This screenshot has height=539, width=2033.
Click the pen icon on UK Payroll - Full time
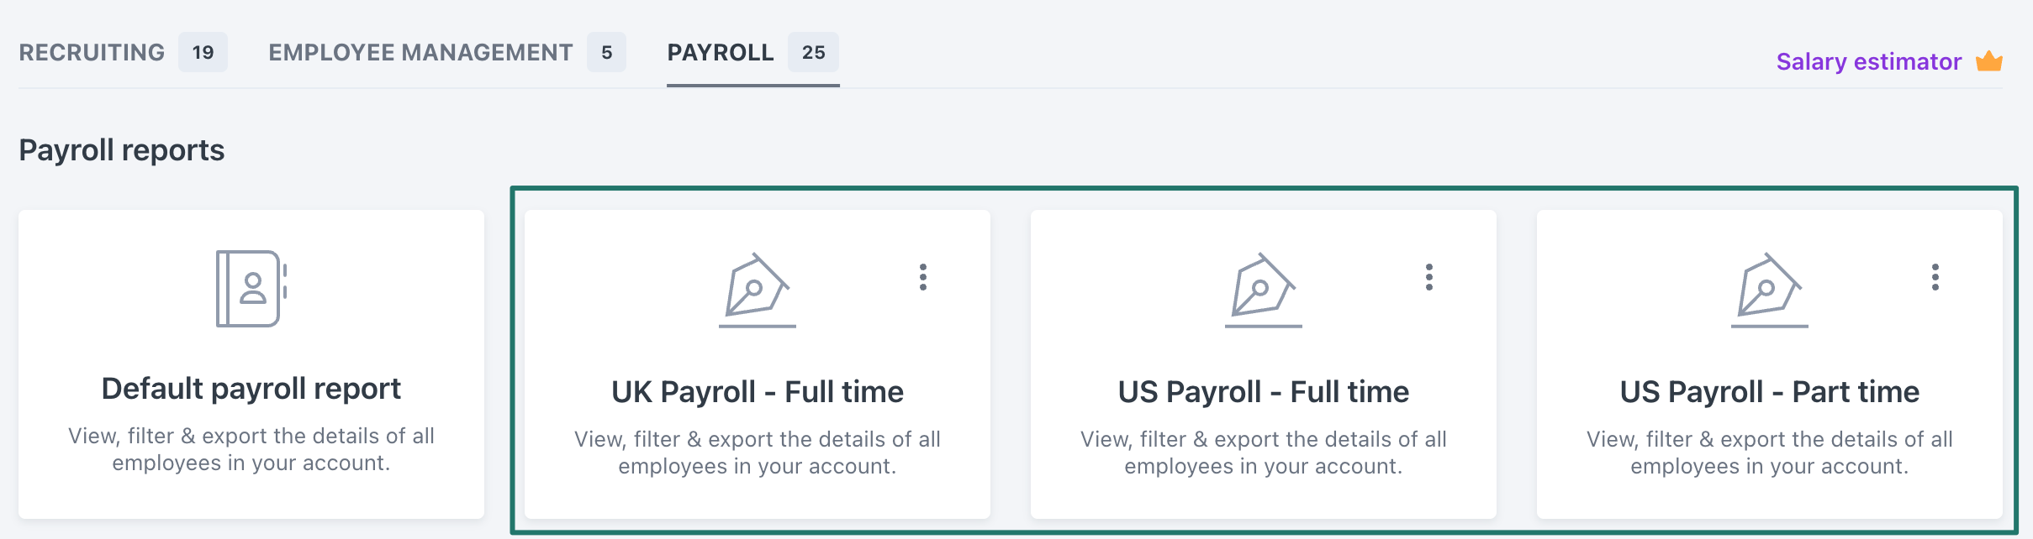(757, 290)
